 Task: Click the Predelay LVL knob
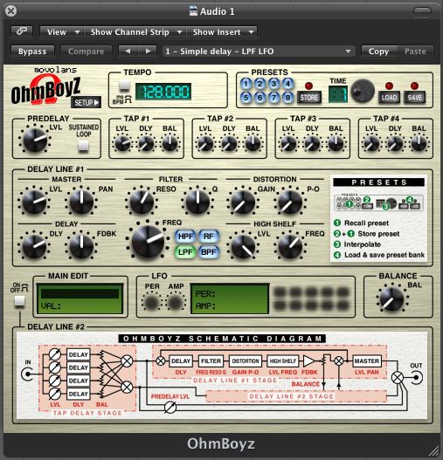(35, 140)
